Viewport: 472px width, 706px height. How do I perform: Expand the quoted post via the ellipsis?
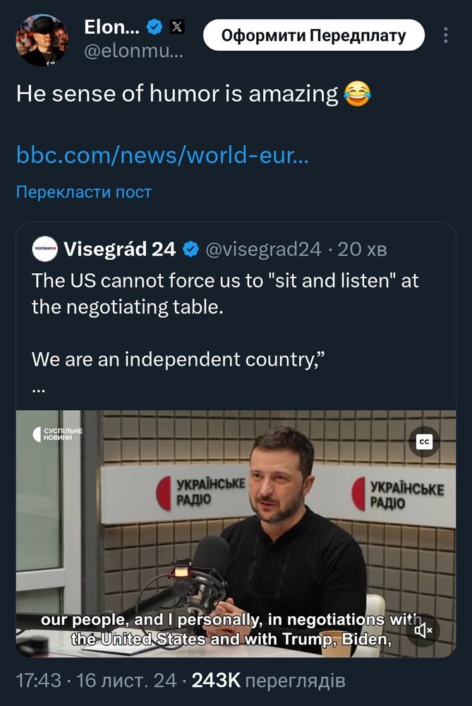coord(37,389)
